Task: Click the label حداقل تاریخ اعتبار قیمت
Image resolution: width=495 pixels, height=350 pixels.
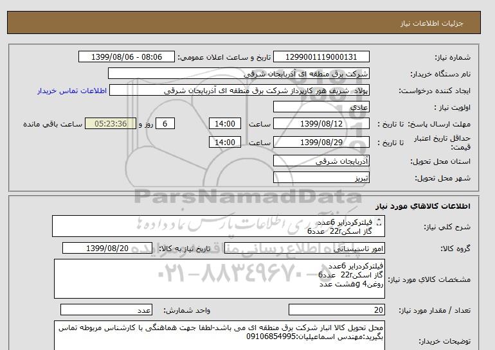Action: pyautogui.click(x=442, y=143)
